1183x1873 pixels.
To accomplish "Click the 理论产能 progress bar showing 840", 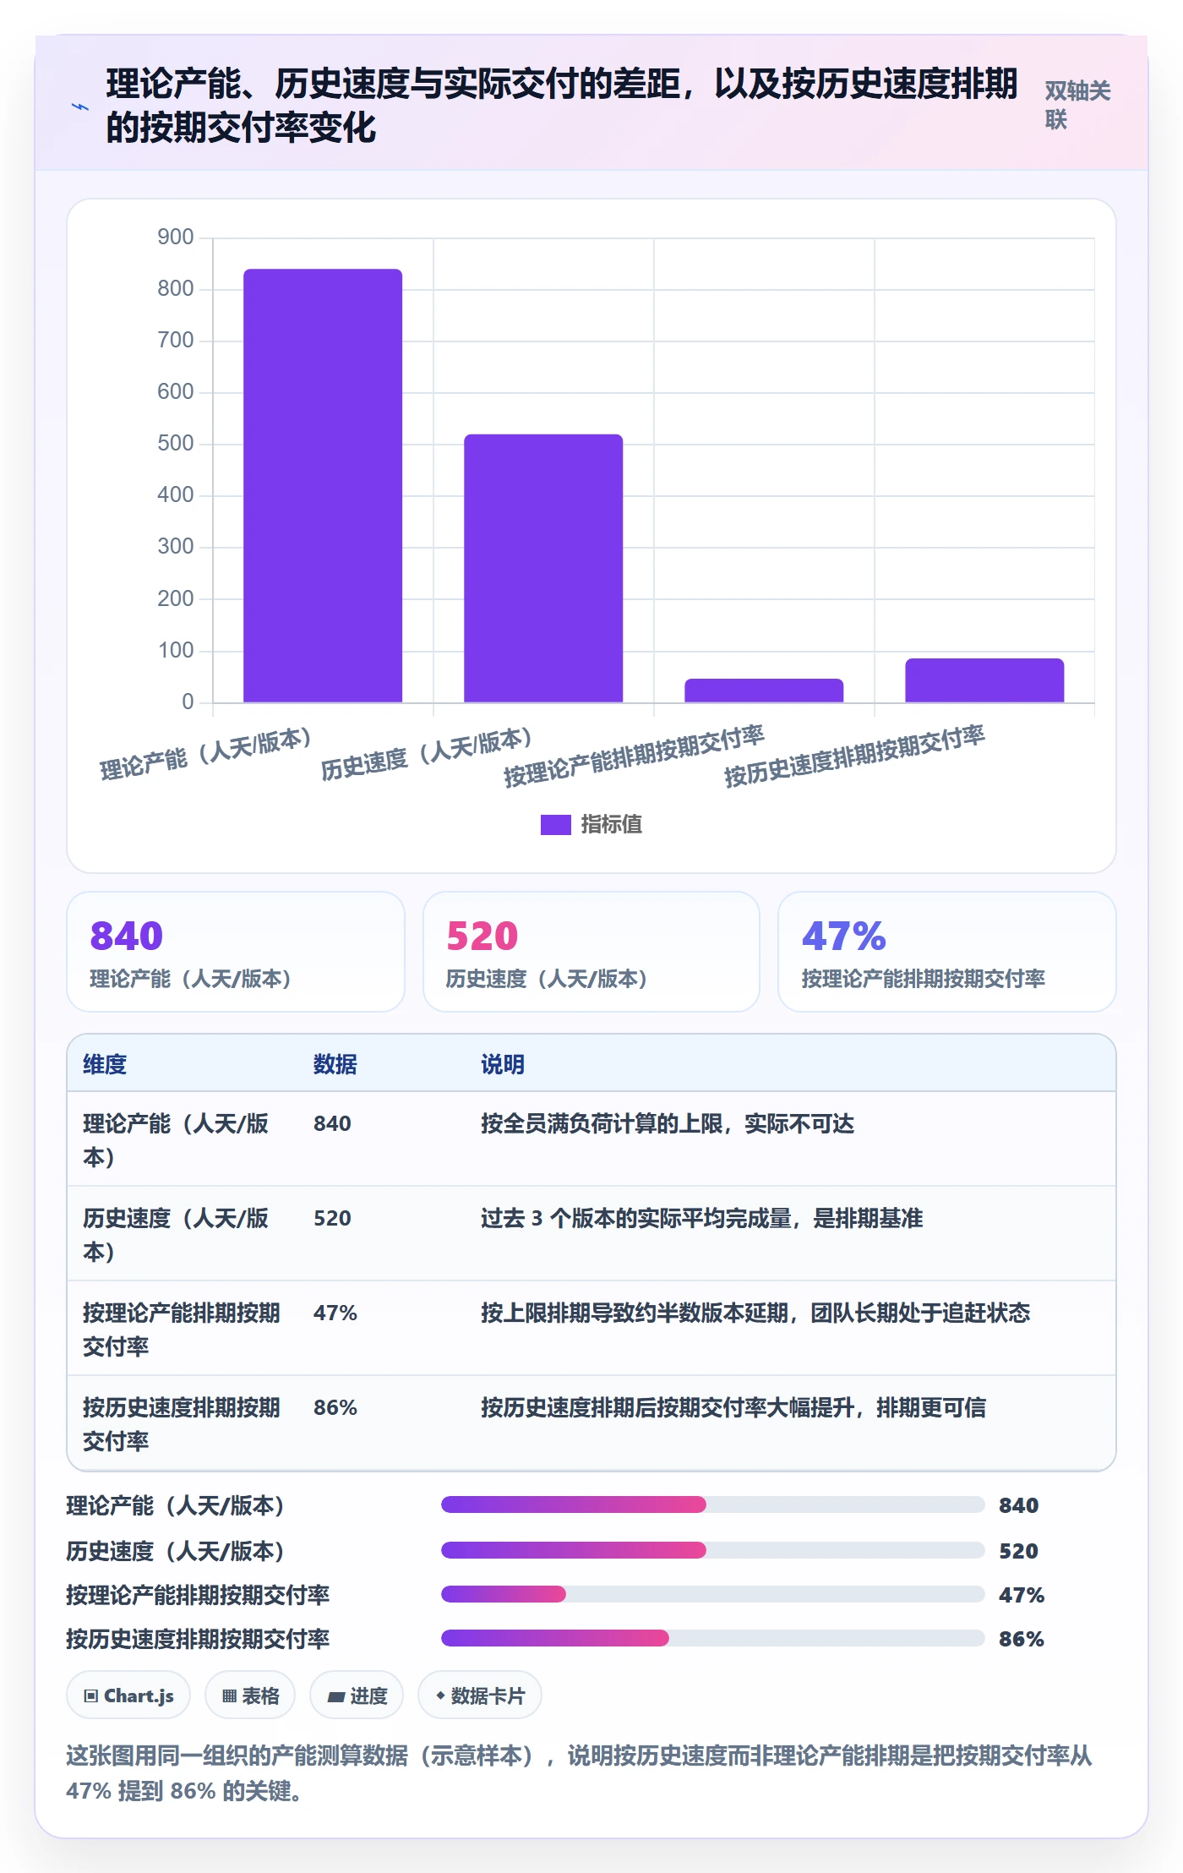I will click(x=712, y=1504).
